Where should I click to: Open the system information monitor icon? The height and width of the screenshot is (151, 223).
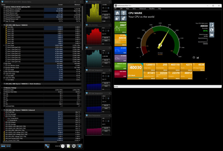tap(124, 13)
